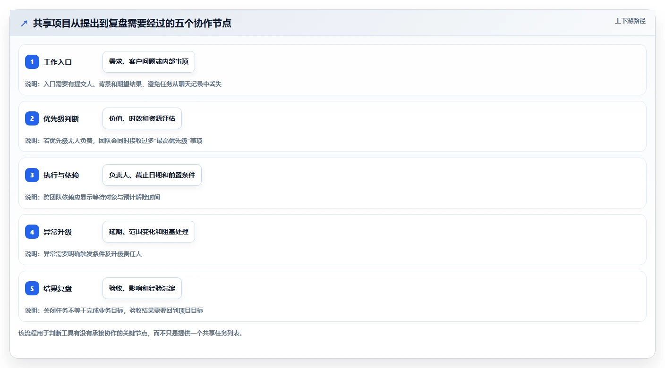Click the number 3 badge for 执行与依赖
The image size is (665, 368).
coord(32,175)
